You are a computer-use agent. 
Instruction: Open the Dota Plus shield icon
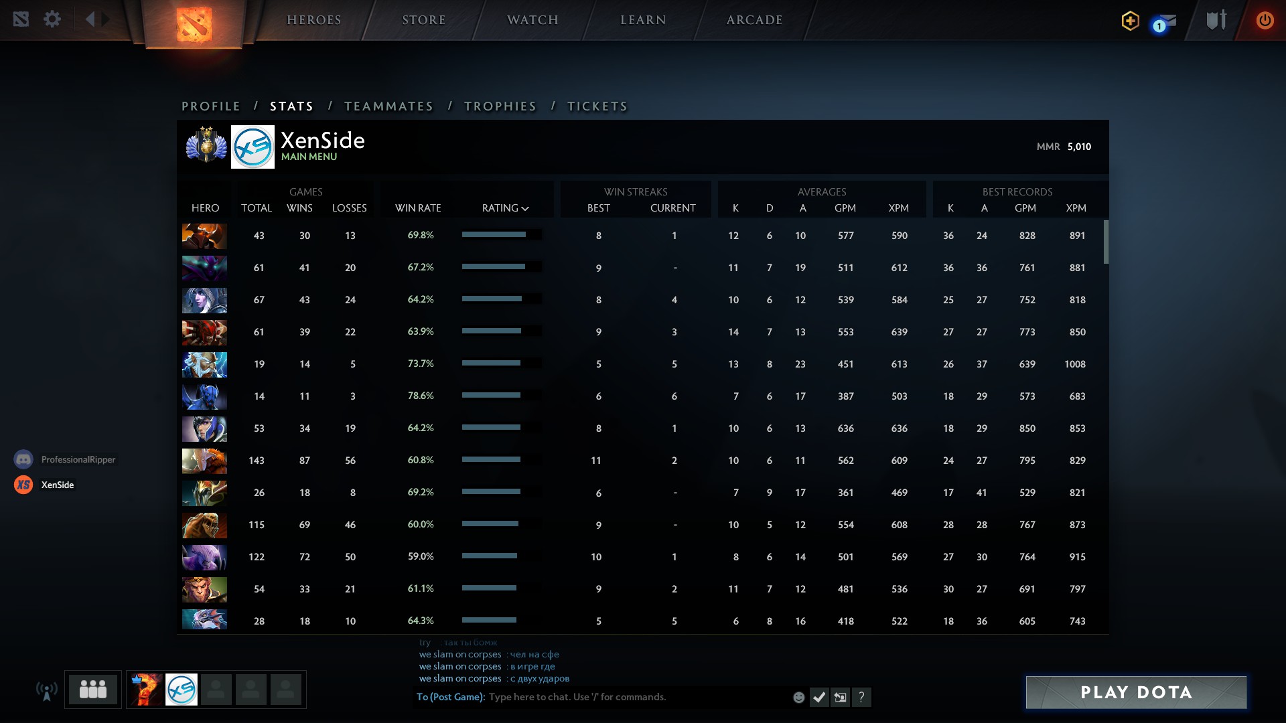pyautogui.click(x=1130, y=21)
